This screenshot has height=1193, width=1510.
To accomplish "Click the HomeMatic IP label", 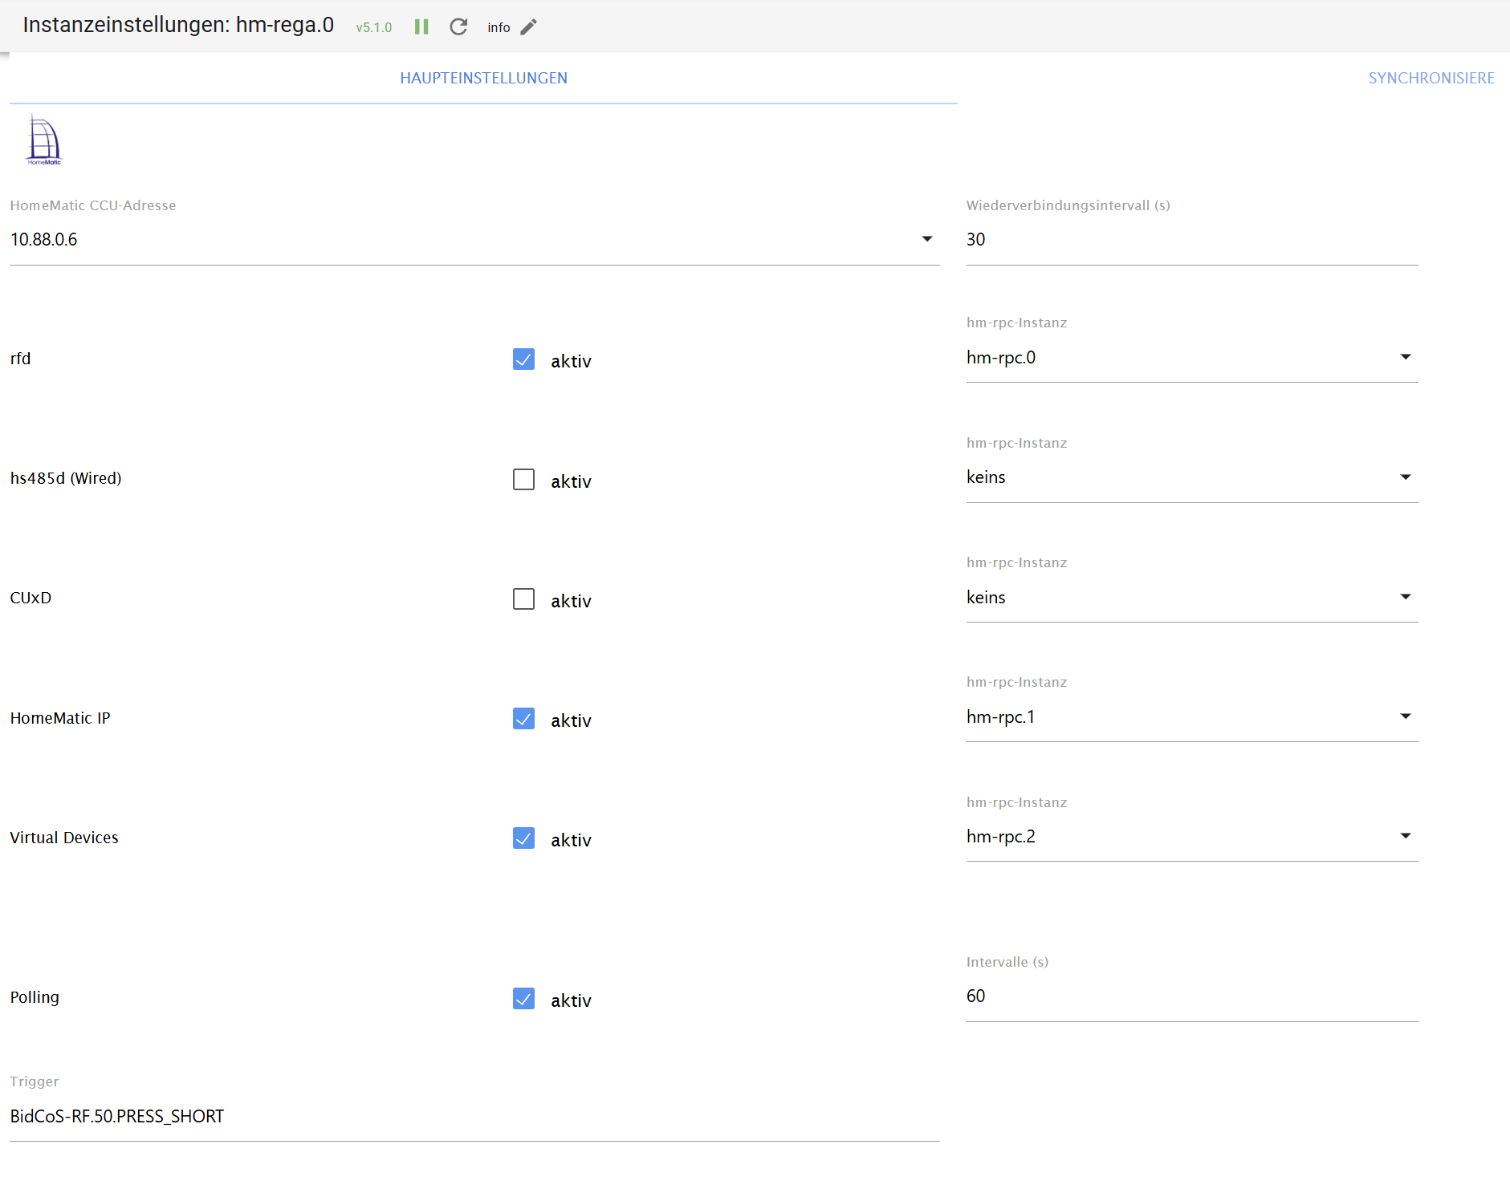I will [60, 718].
